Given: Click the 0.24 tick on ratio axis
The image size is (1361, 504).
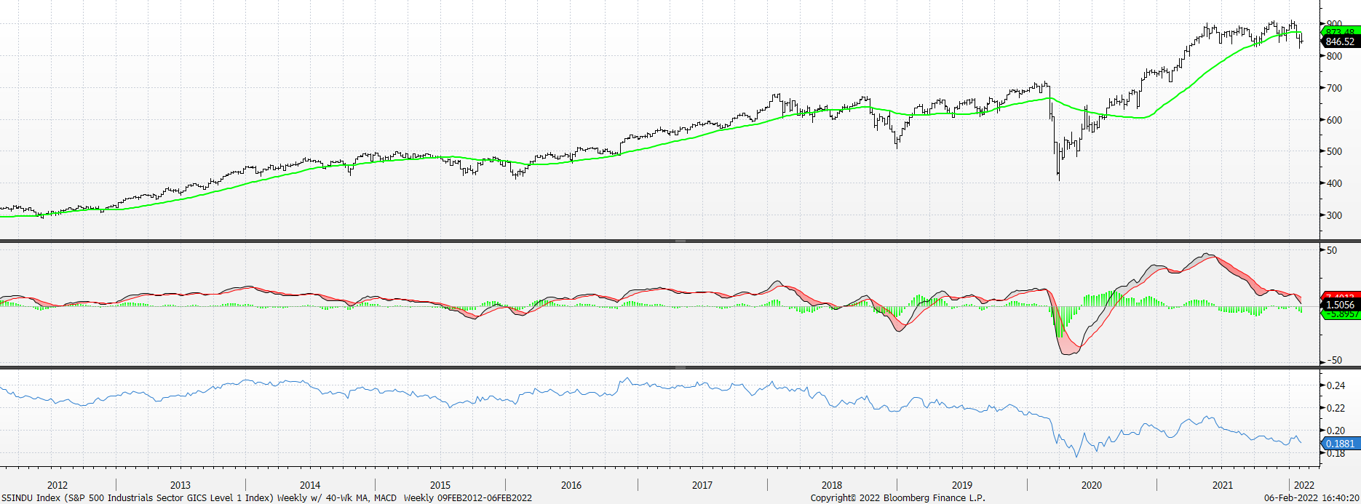Looking at the screenshot, I should (x=1336, y=385).
